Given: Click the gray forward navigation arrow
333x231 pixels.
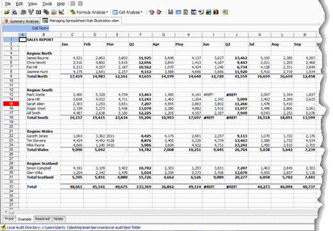Looking at the screenshot, I should pos(80,4).
